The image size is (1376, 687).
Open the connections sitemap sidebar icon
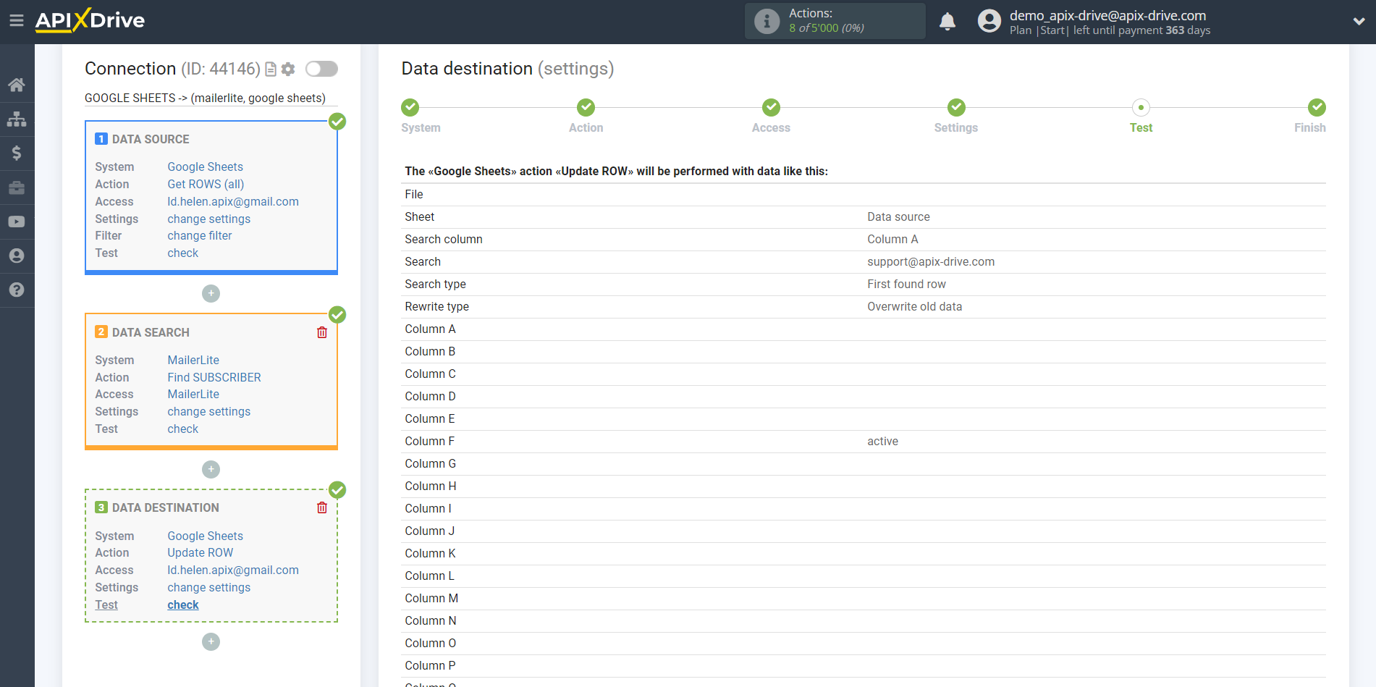[17, 119]
